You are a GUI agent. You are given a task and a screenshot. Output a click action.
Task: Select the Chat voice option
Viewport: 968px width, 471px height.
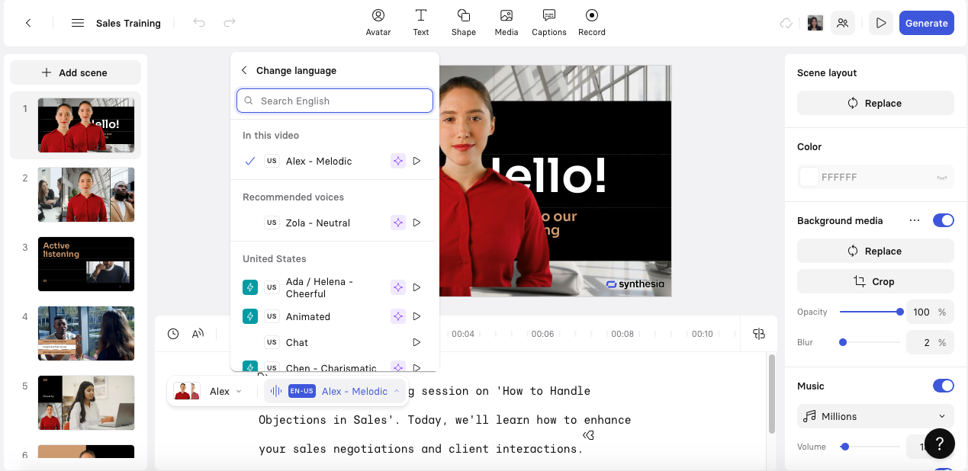(297, 342)
